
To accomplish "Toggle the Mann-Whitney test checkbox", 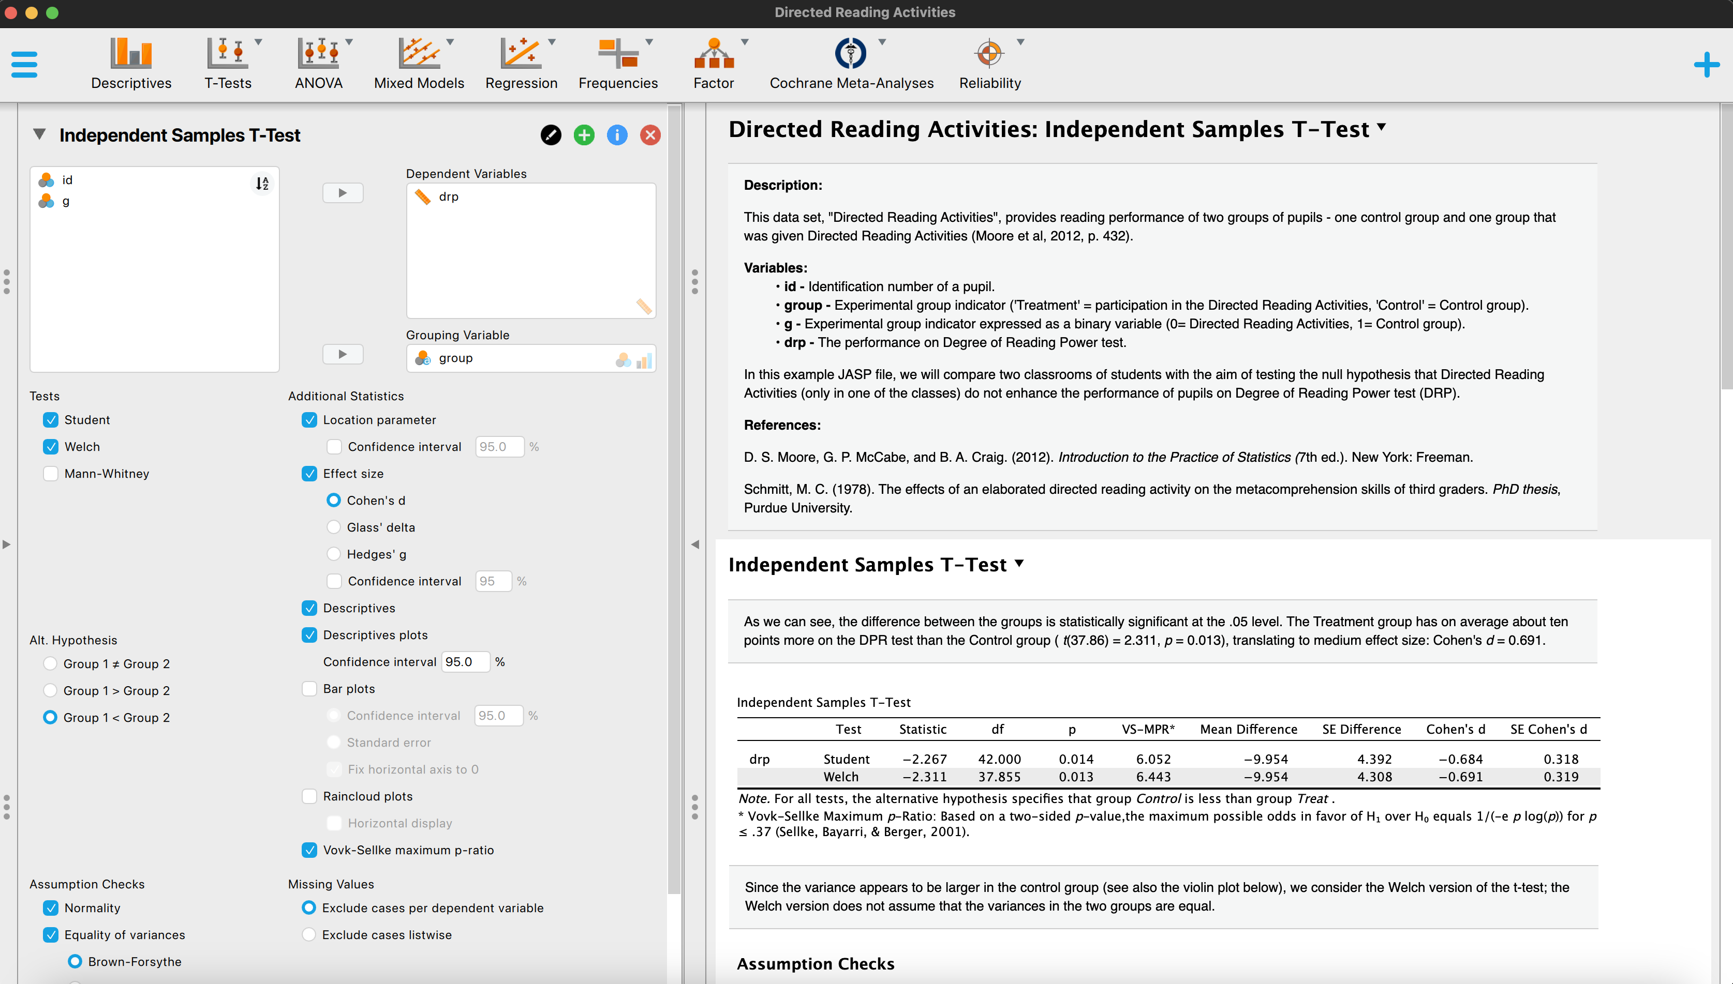I will coord(51,474).
